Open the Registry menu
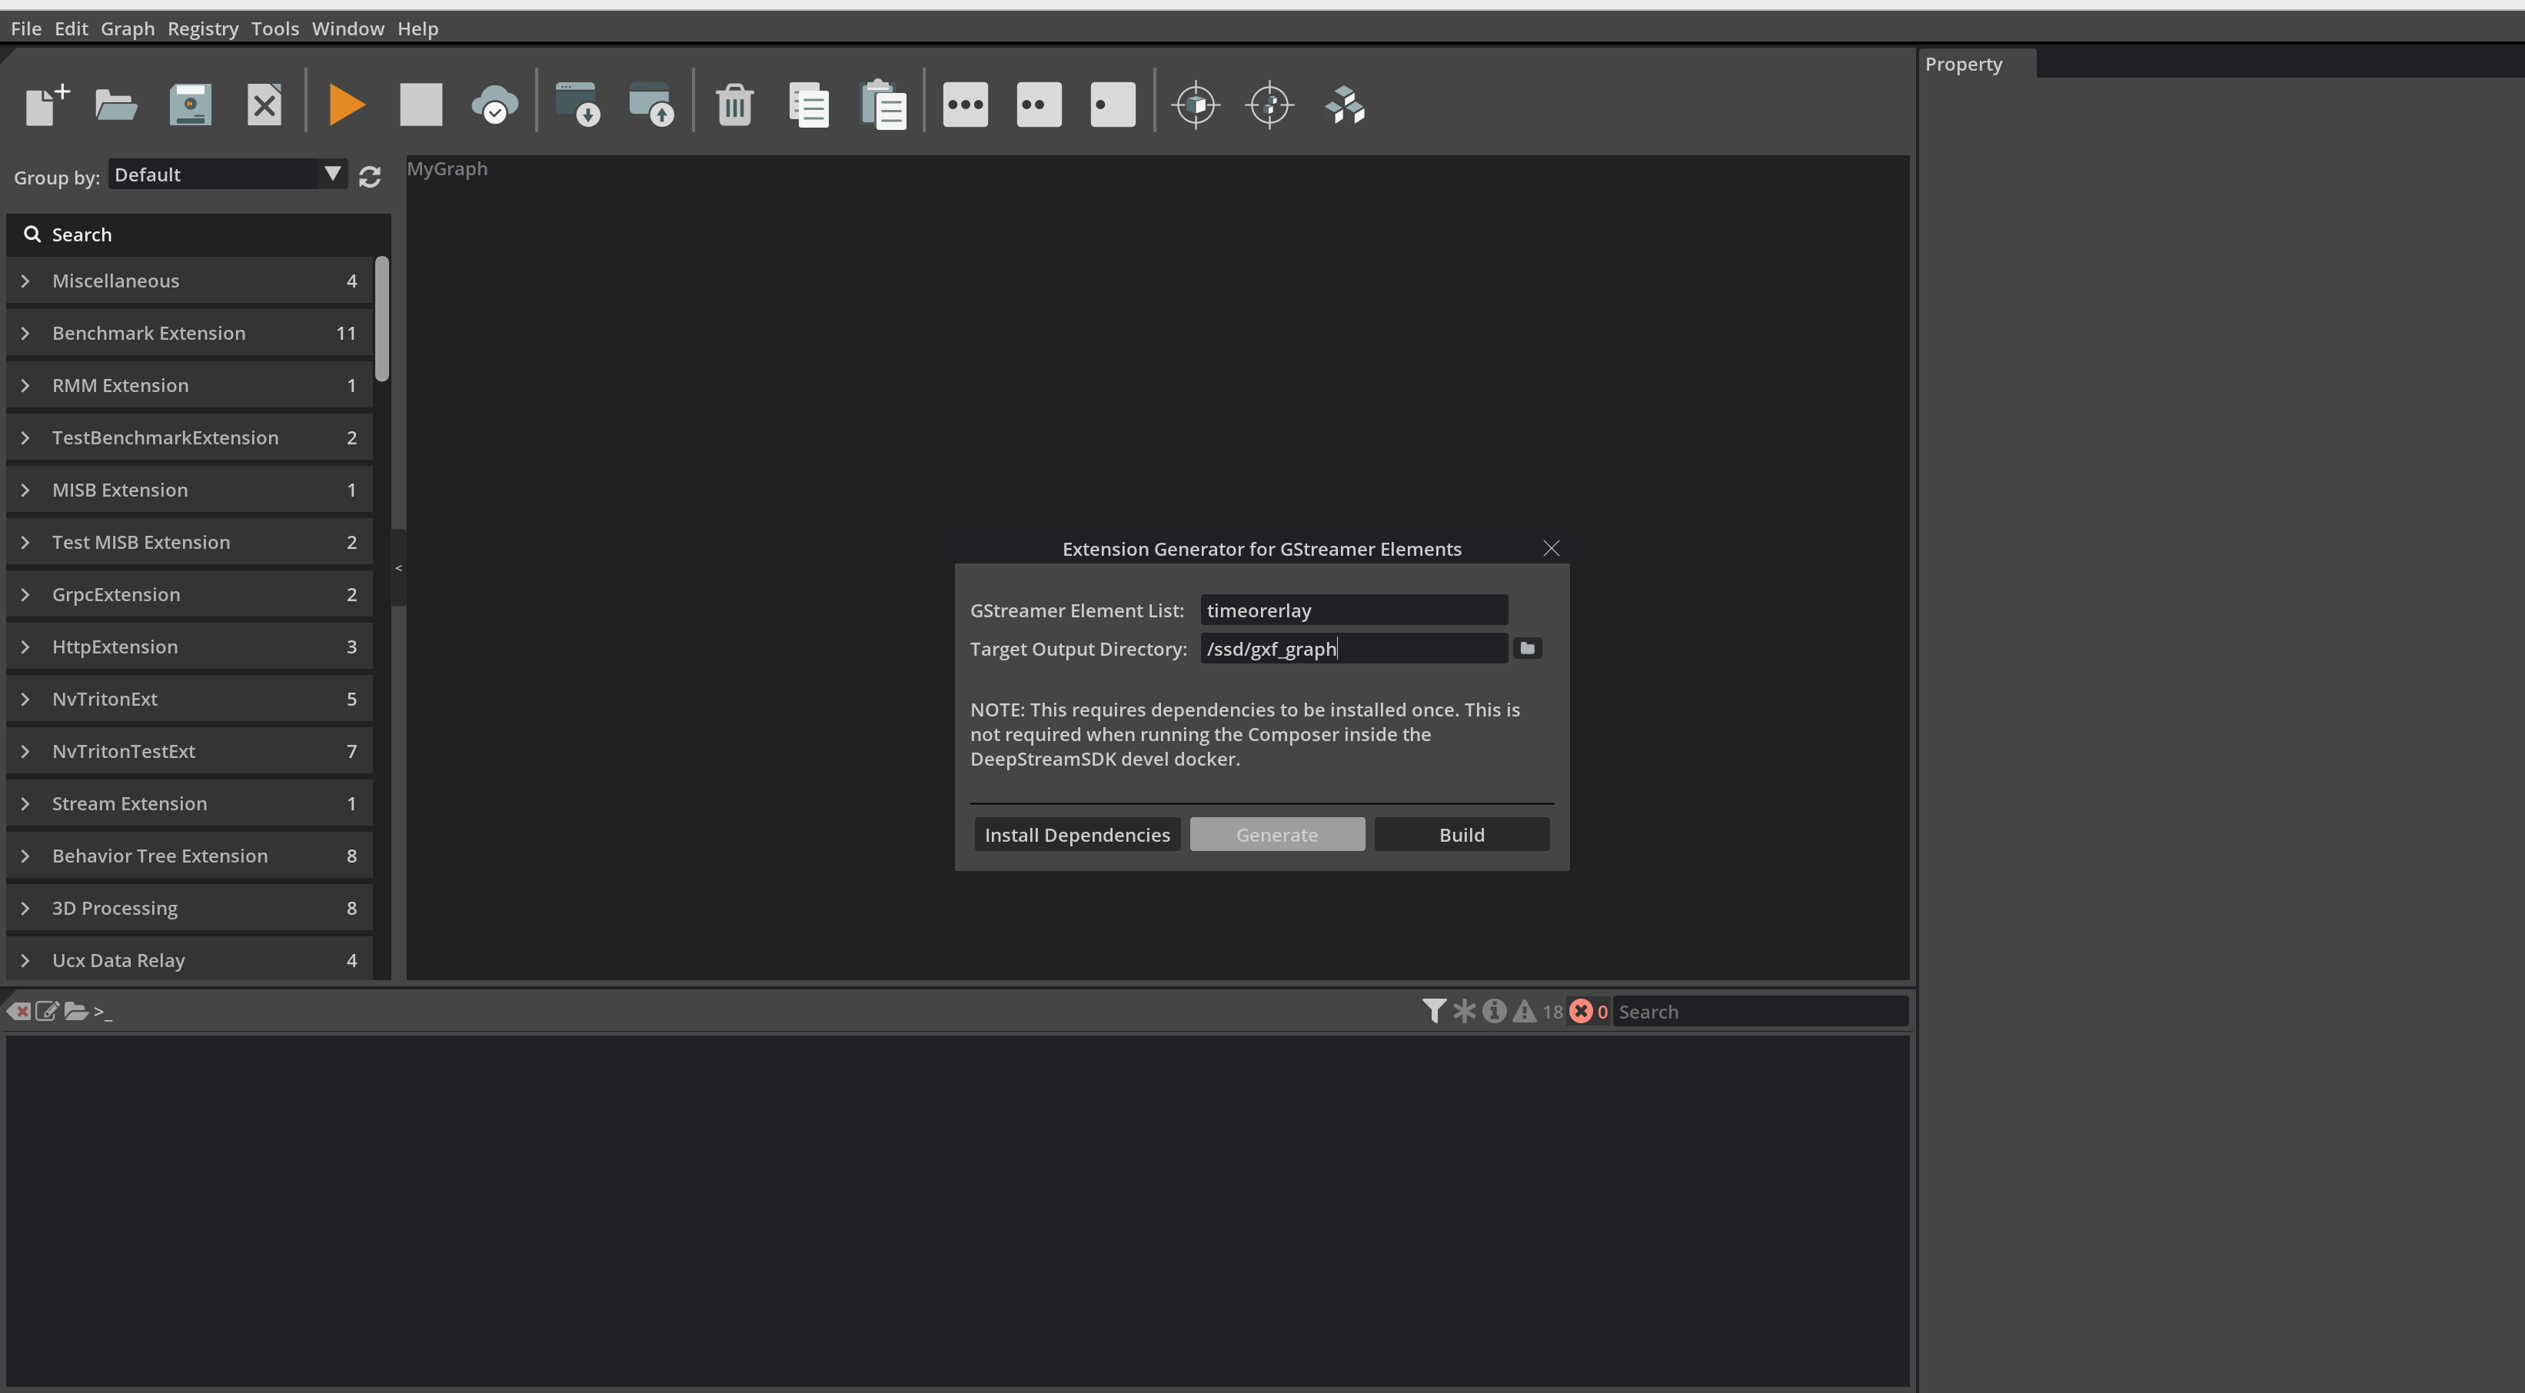This screenshot has width=2525, height=1393. pos(203,28)
